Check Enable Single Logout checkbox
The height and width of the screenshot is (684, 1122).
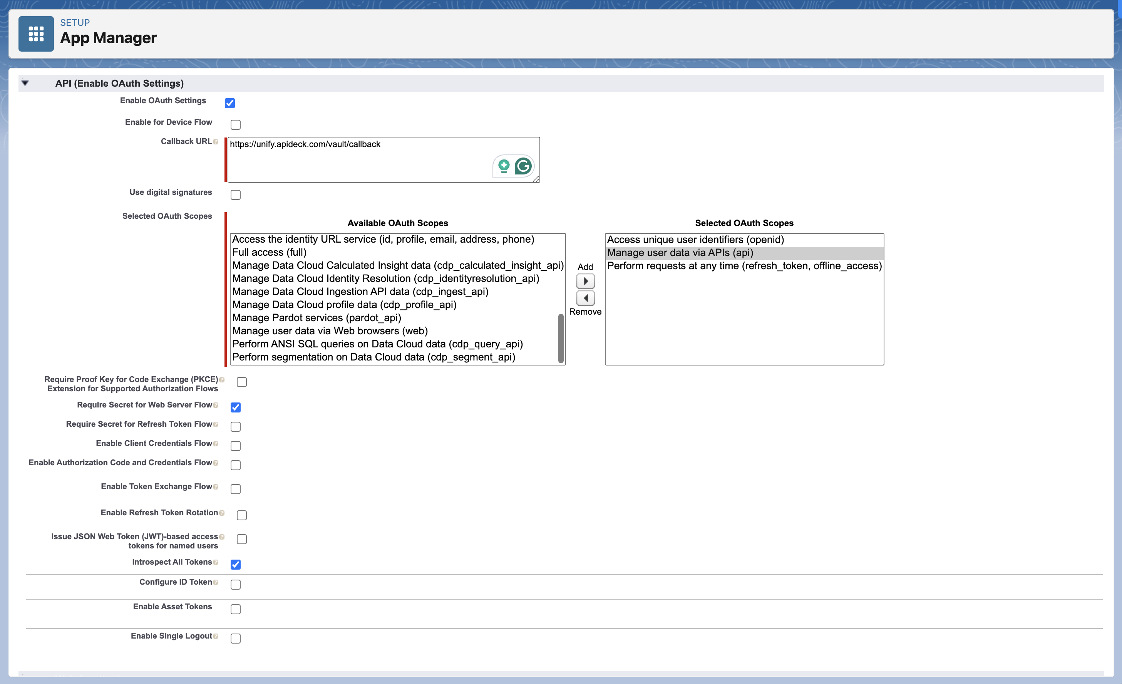pyautogui.click(x=235, y=639)
